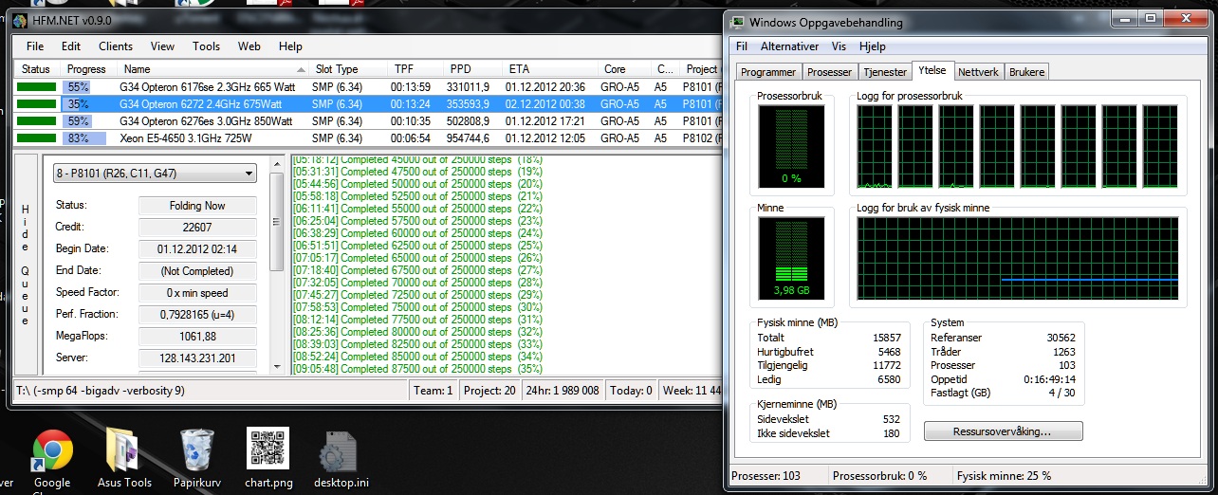Viewport: 1218px width, 495px height.
Task: Click HFM.NET title bar application icon
Action: pyautogui.click(x=19, y=22)
